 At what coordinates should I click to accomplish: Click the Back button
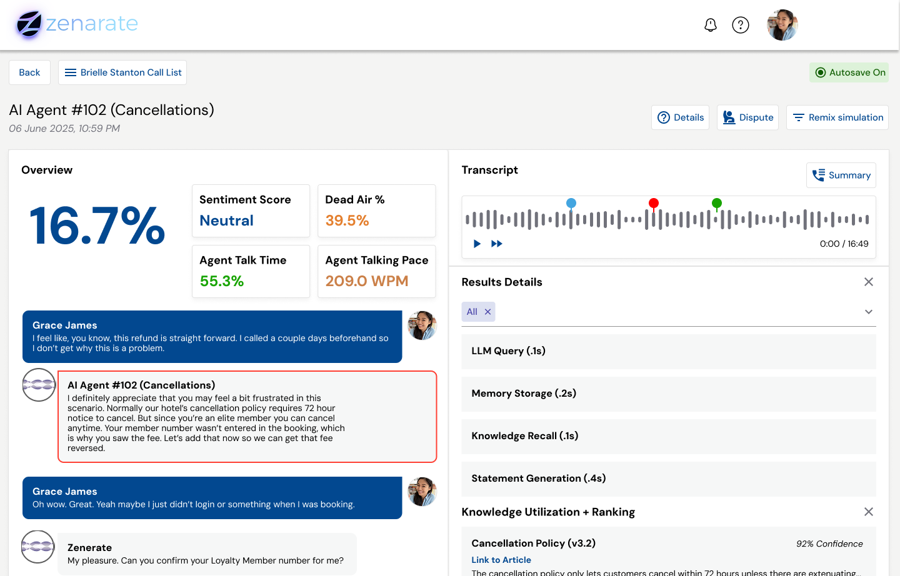(29, 72)
